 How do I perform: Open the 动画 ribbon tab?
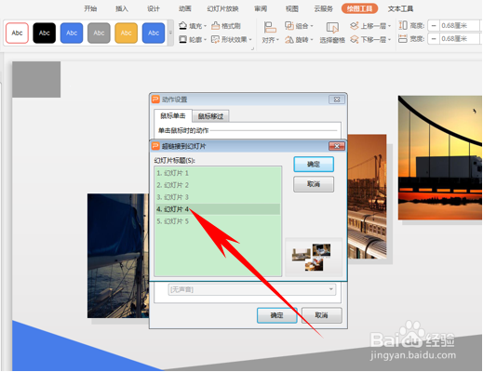click(185, 8)
